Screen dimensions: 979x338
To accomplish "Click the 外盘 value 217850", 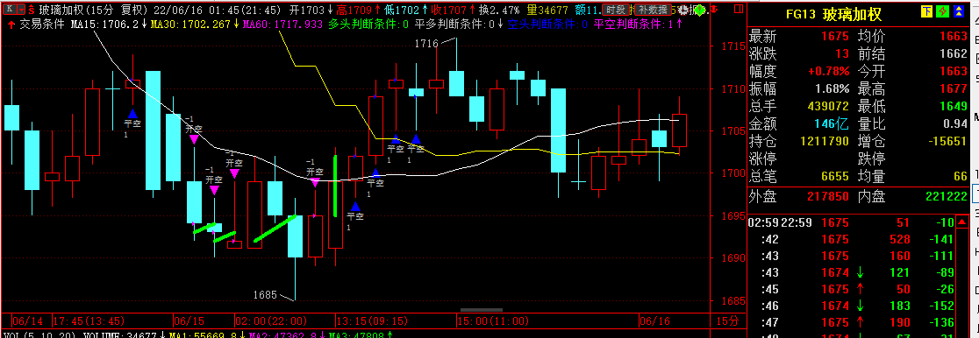I will coord(828,196).
